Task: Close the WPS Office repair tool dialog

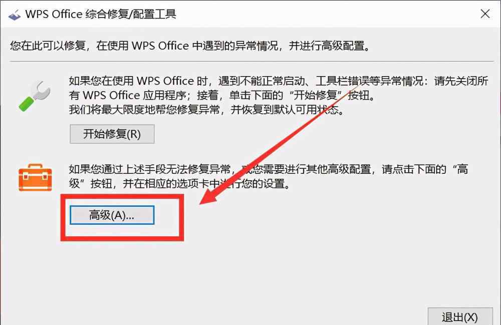Action: [485, 14]
